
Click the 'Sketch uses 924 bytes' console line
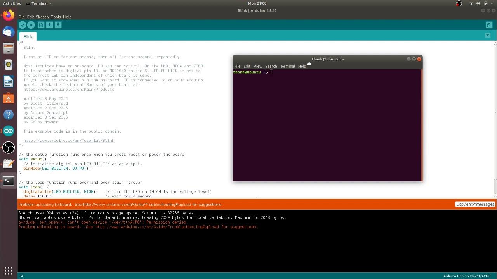[x=107, y=213]
